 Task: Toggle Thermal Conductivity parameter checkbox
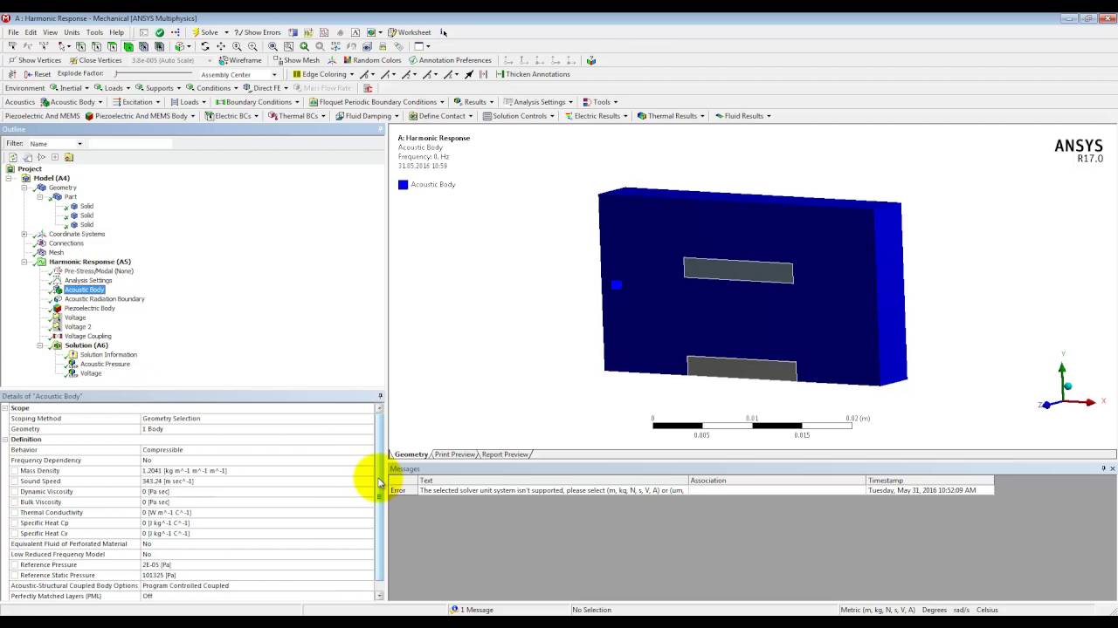coord(14,513)
